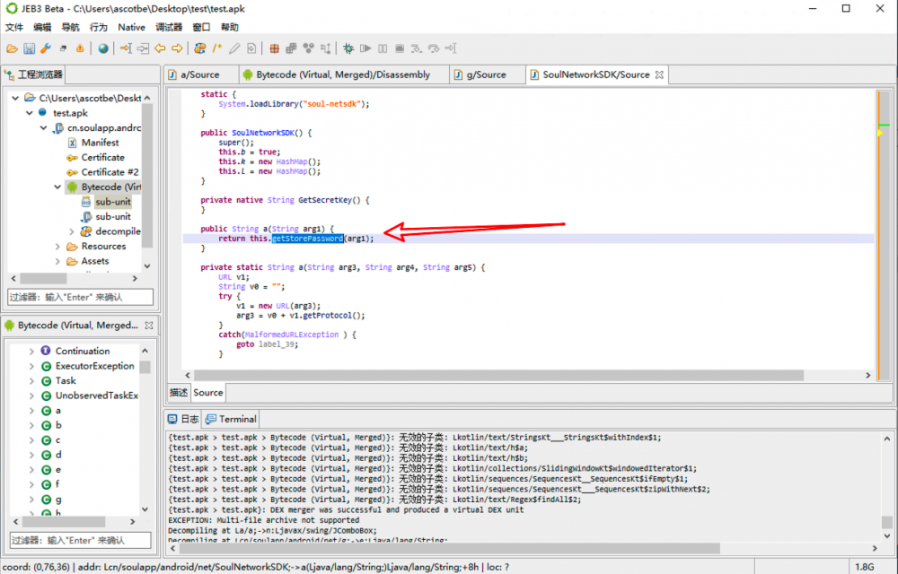The image size is (898, 574).
Task: Click the filter input in the bytecode panel
Action: coord(81,540)
